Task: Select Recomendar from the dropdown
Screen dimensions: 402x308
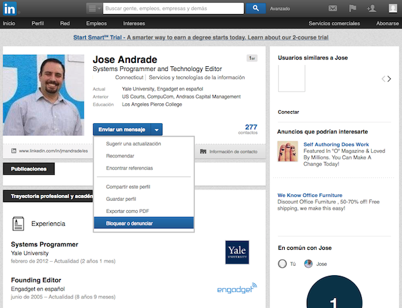Action: [120, 156]
